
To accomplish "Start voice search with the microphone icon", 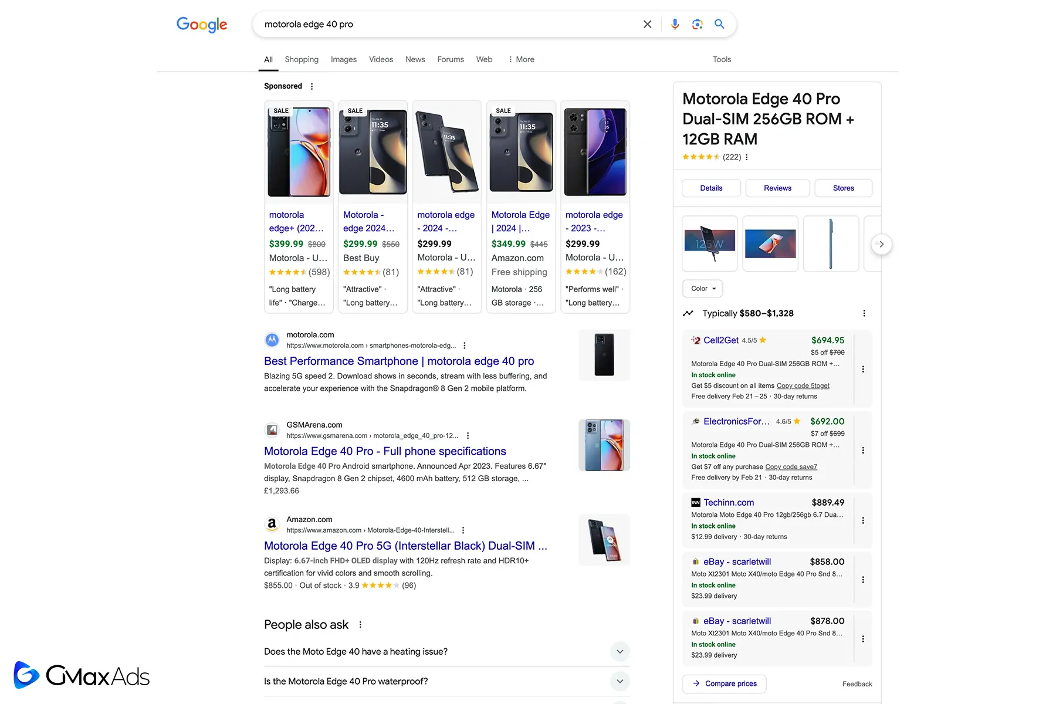I will [675, 24].
